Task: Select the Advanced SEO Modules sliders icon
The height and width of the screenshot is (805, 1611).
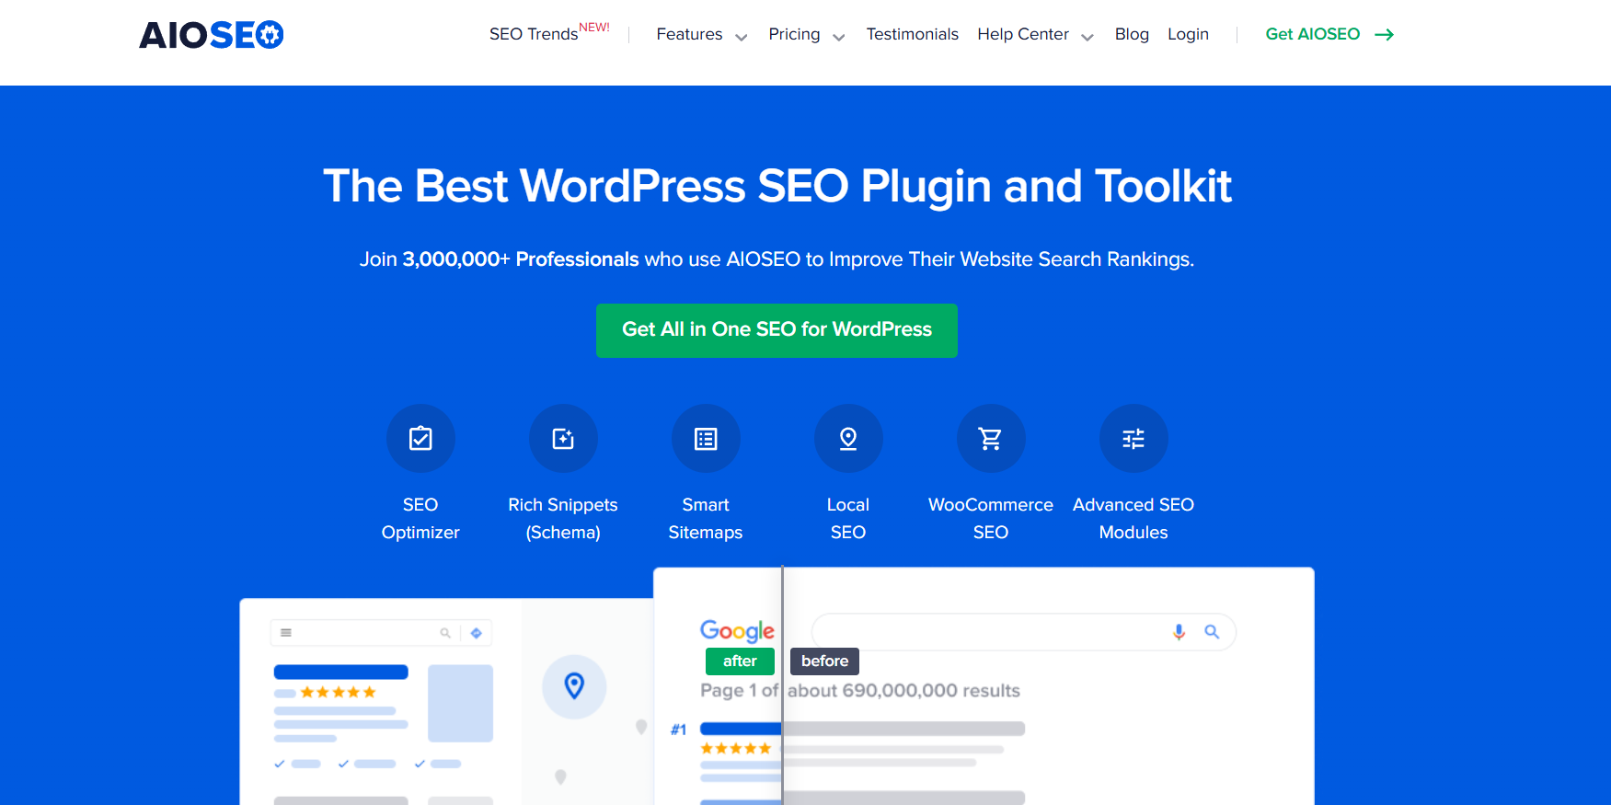Action: (1133, 439)
